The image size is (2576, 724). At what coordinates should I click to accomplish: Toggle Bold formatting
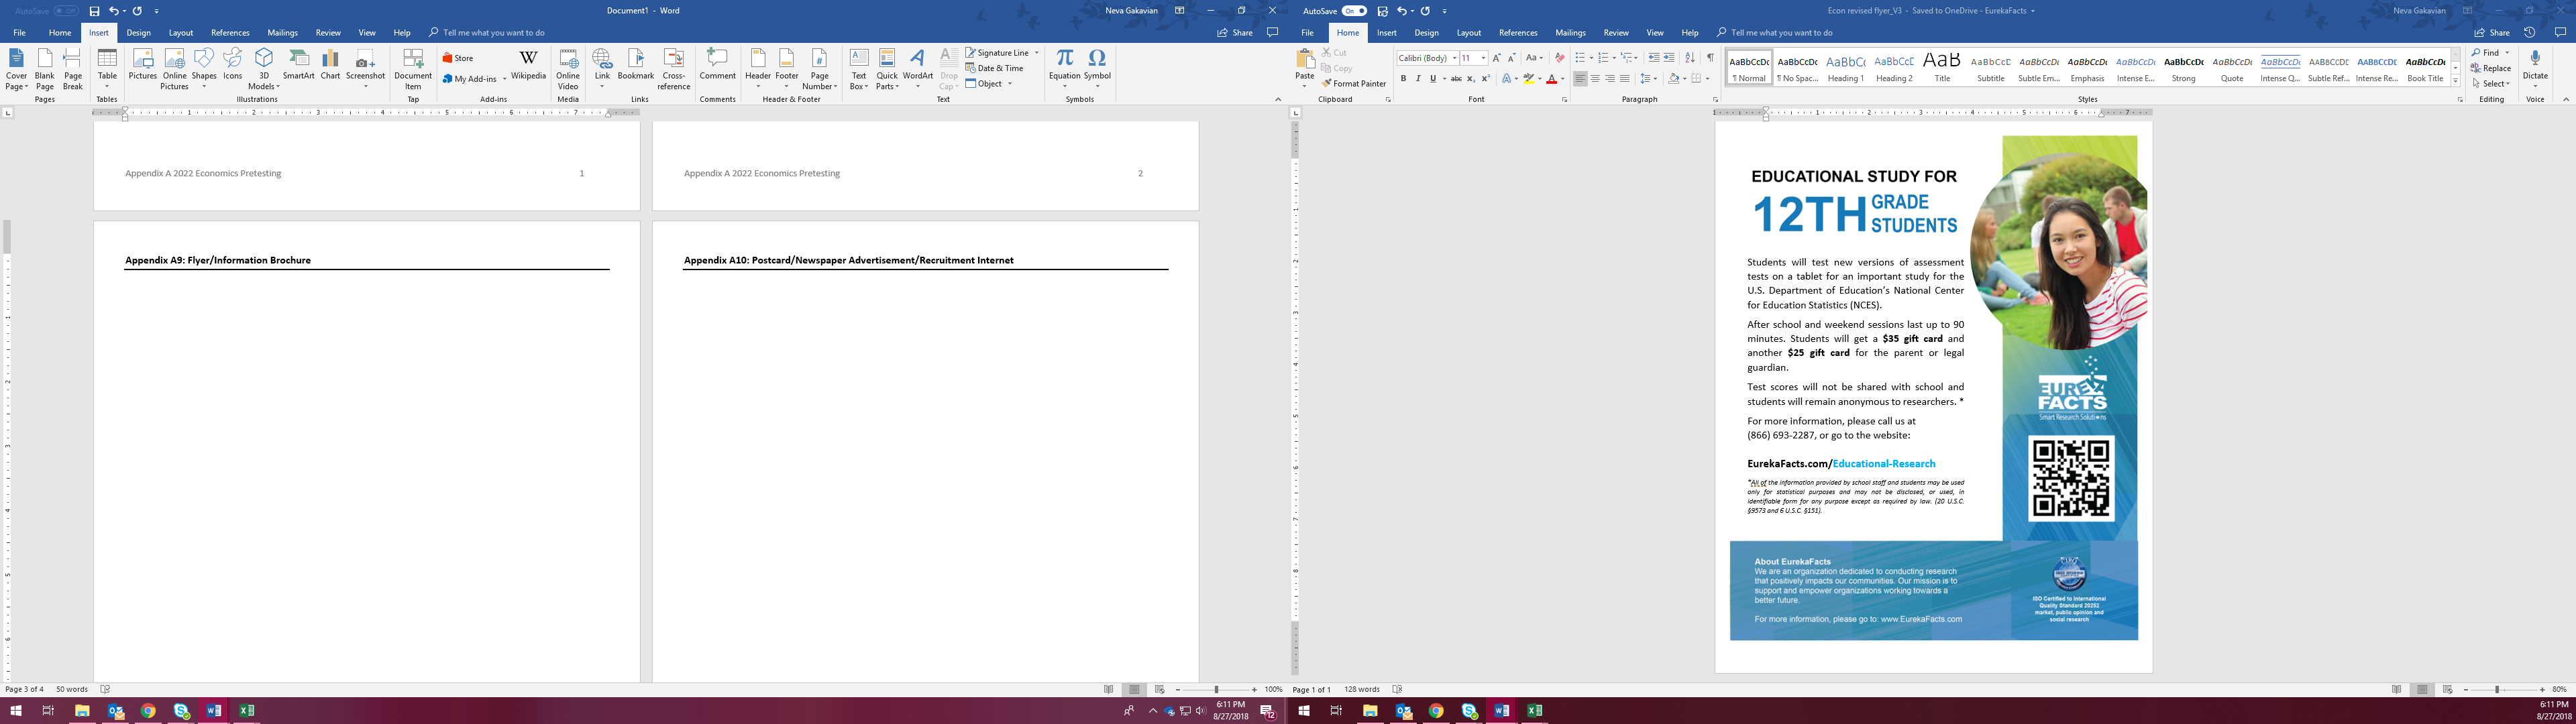click(x=1403, y=79)
